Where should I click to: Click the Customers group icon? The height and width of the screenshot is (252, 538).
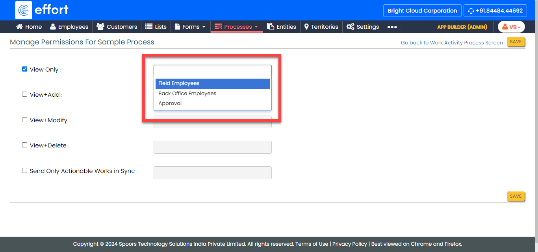pyautogui.click(x=100, y=27)
